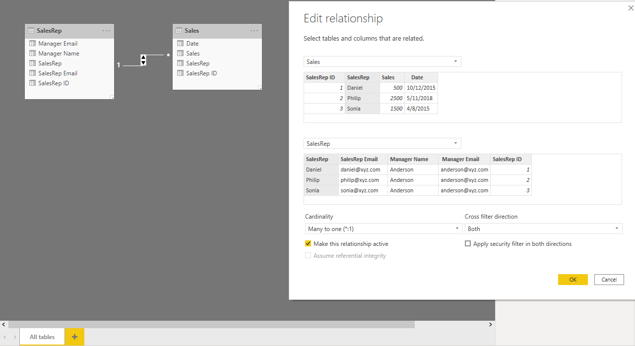Select SalesRep ID column header in Sales preview
The image size is (635, 346).
(324, 77)
